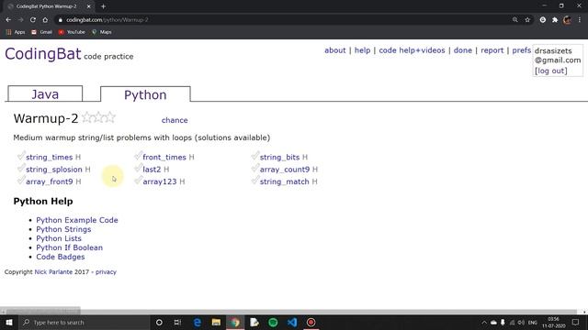588x330 pixels.
Task: Click the H next to string_bits
Action: click(x=305, y=157)
